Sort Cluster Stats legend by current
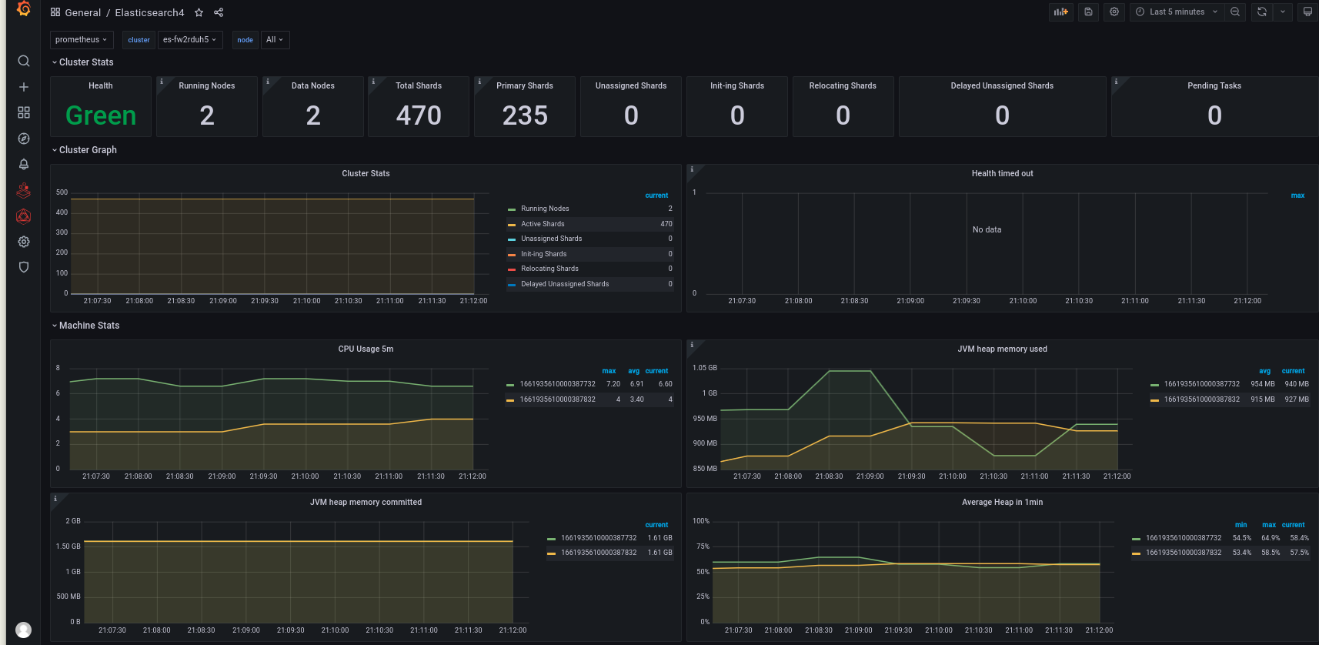1319x645 pixels. pos(656,196)
